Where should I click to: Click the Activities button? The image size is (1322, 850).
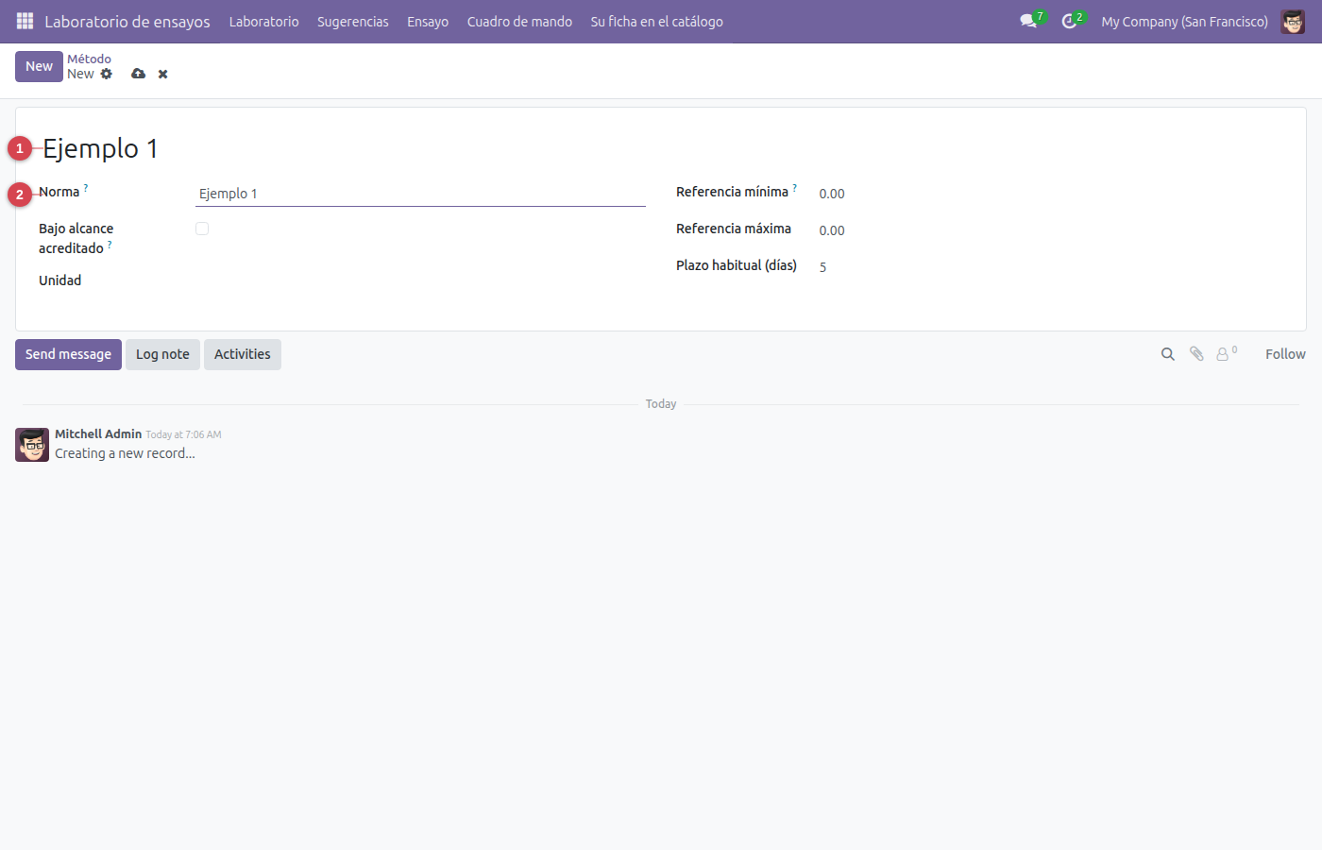243,354
